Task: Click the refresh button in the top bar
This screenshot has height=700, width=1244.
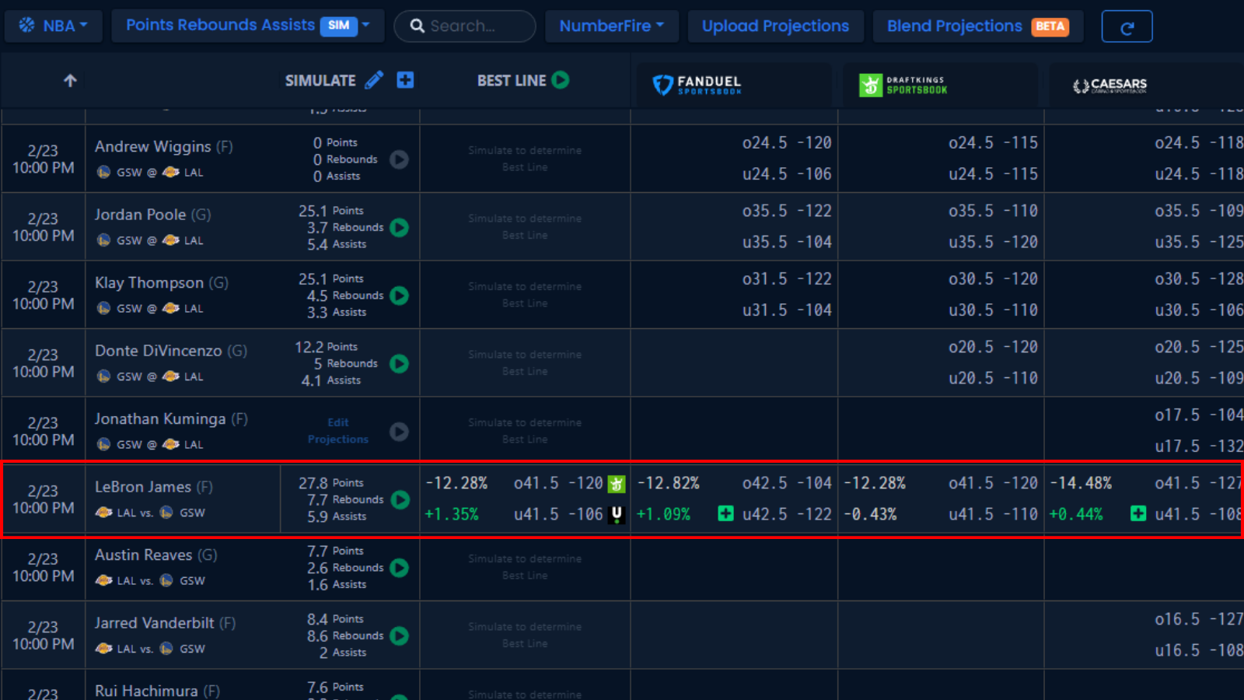Action: point(1127,26)
